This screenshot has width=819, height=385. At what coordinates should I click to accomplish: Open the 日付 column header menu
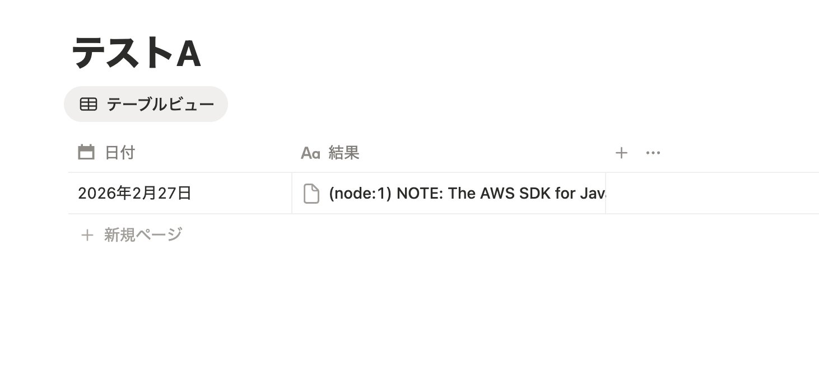[x=120, y=152]
